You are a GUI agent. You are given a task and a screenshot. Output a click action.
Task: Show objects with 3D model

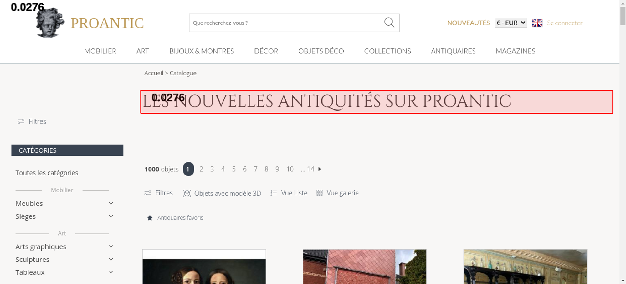pos(222,193)
